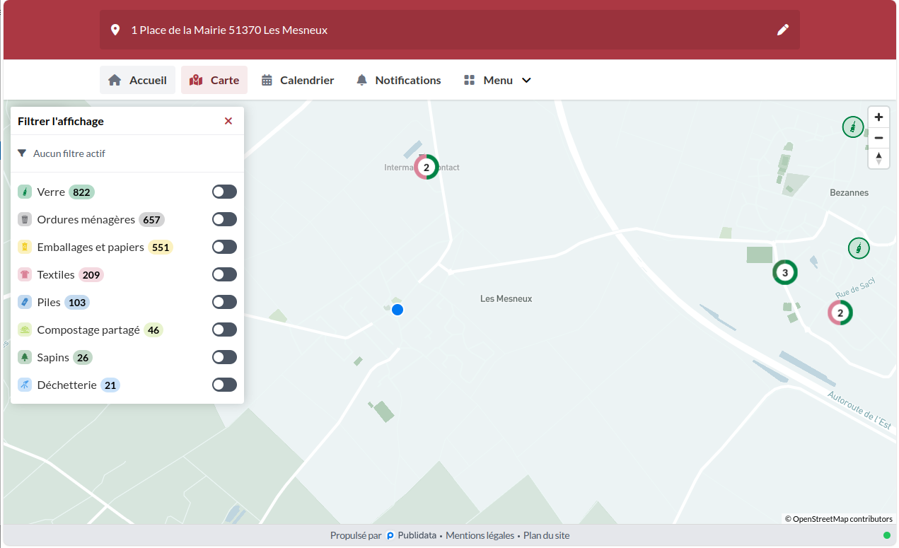Image resolution: width=899 pixels, height=548 pixels.
Task: Turn on the Déchetterie filter
Action: pyautogui.click(x=224, y=385)
